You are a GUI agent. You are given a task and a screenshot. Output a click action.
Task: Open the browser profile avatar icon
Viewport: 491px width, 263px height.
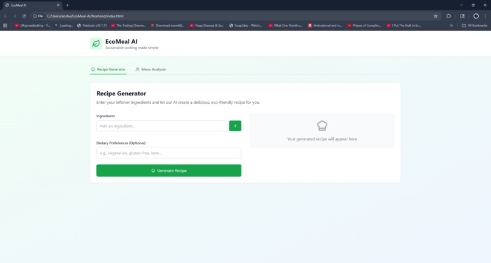point(476,16)
